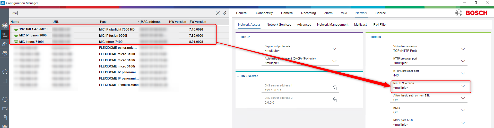This screenshot has width=494, height=128.
Task: Click the info icon in sidebar
Action: click(5, 99)
